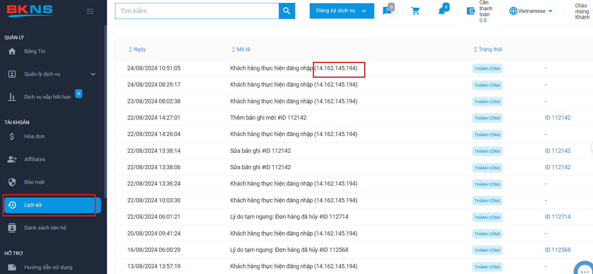Click the globe language icon
Viewport: 593px width, 274px height.
point(513,11)
